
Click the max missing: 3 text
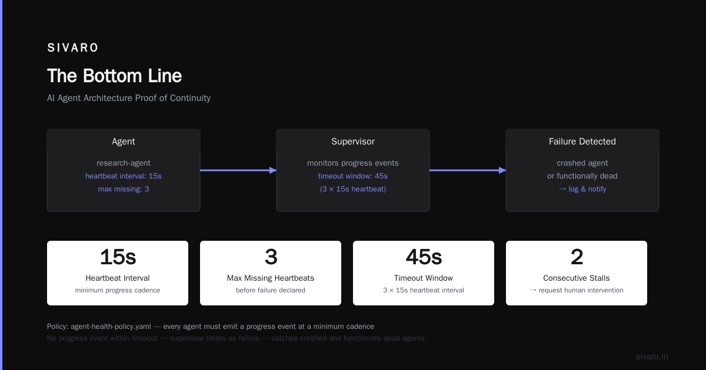tap(124, 189)
